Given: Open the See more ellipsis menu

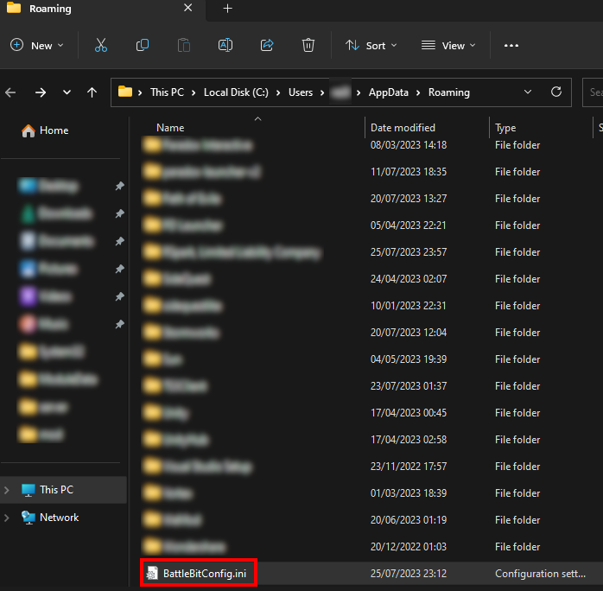Looking at the screenshot, I should click(511, 46).
